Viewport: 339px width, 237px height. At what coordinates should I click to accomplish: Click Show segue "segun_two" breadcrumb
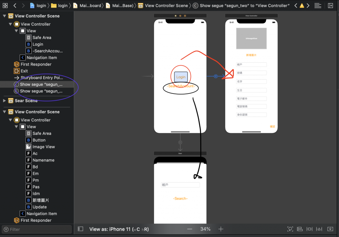(241, 5)
